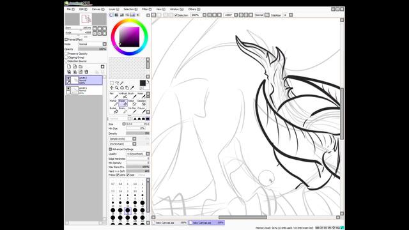Open the File menu

click(70, 9)
